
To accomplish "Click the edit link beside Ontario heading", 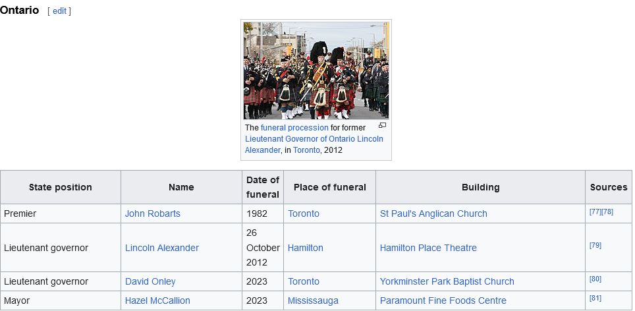I will (x=59, y=11).
